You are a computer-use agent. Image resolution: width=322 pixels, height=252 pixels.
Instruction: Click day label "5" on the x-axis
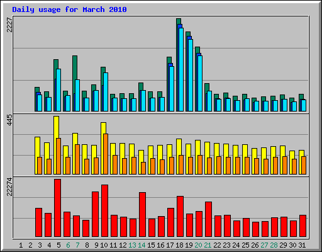click(x=58, y=245)
